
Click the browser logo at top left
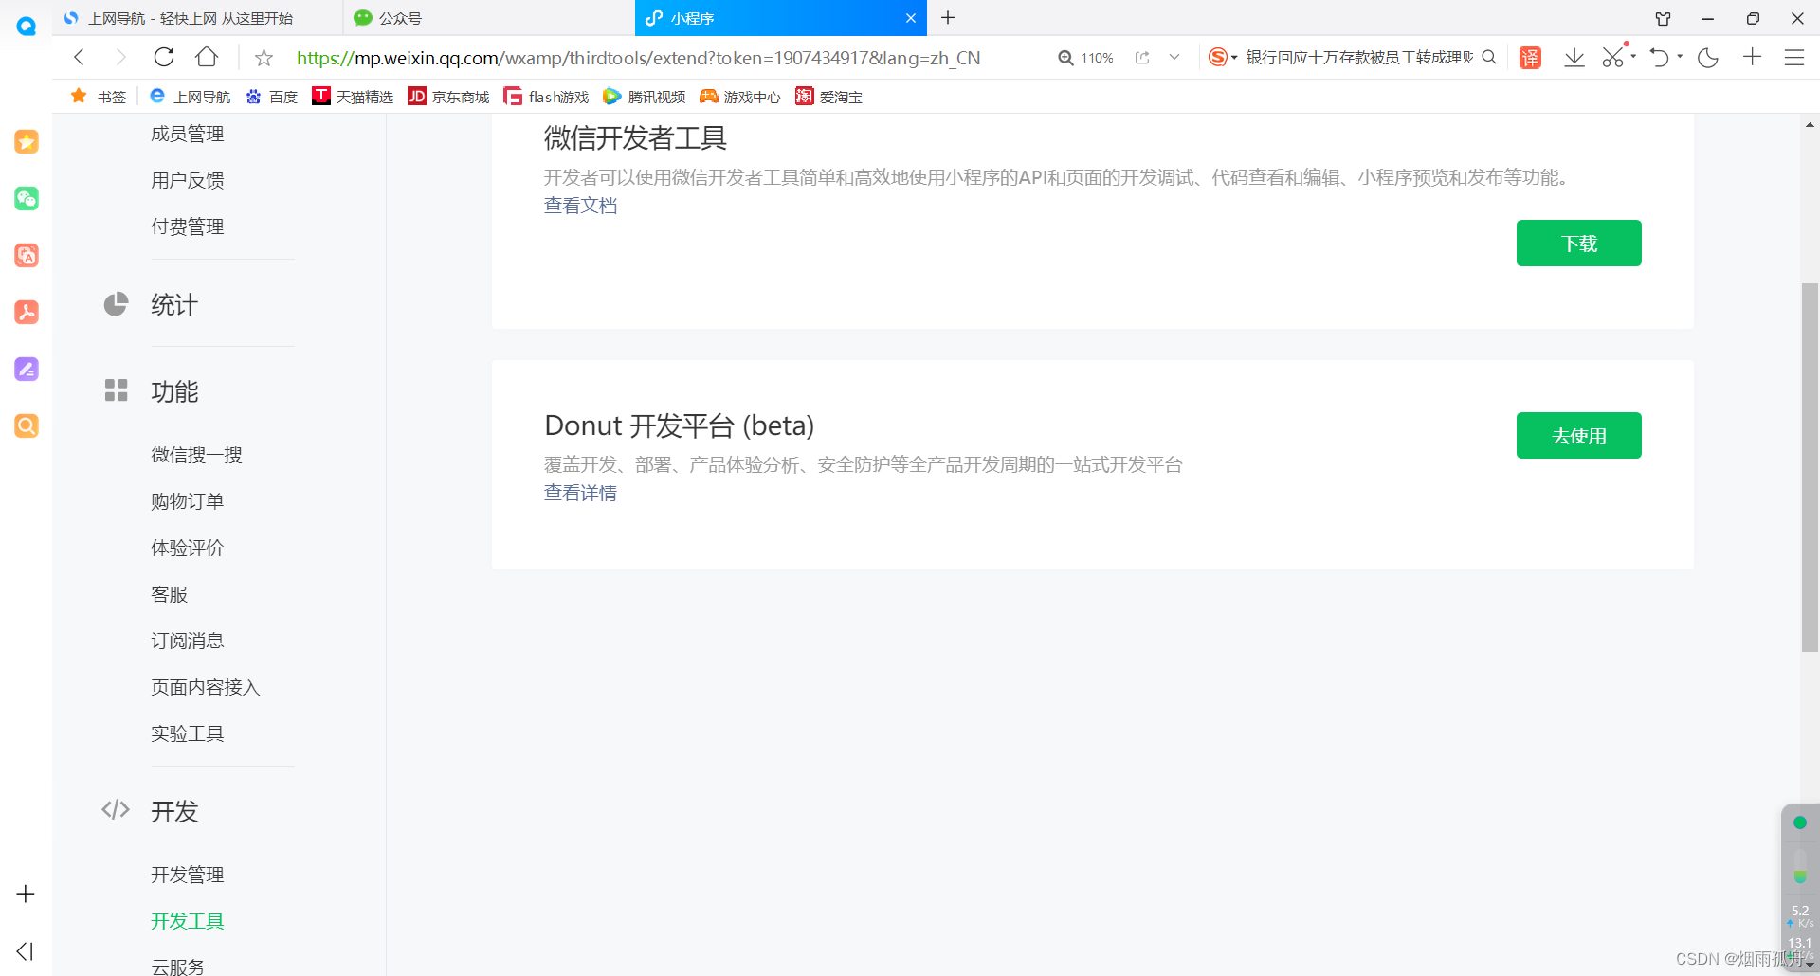tap(27, 26)
